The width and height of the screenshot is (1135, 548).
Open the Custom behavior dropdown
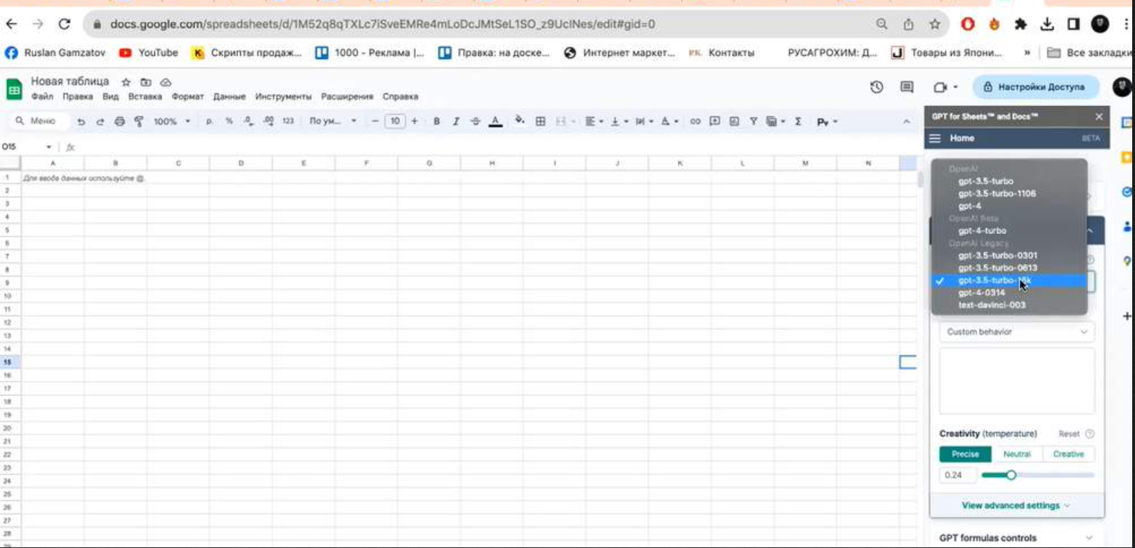click(x=1017, y=332)
